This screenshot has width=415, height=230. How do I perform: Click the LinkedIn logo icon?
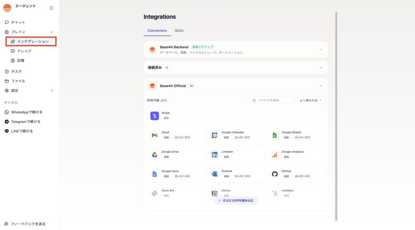[x=214, y=155]
